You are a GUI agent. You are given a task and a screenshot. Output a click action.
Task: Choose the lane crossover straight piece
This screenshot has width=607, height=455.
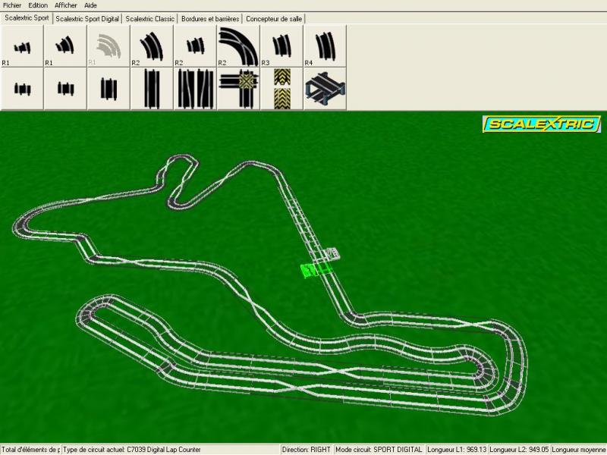pos(195,89)
